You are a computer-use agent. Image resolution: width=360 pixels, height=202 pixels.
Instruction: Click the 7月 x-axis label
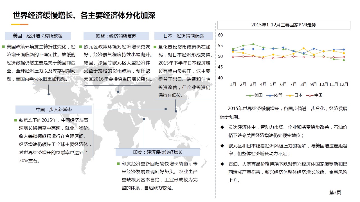[293, 84]
